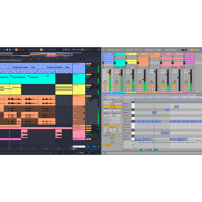The height and width of the screenshot is (202, 202).
Task: Click the Link button in light window
Action: [x=110, y=50]
